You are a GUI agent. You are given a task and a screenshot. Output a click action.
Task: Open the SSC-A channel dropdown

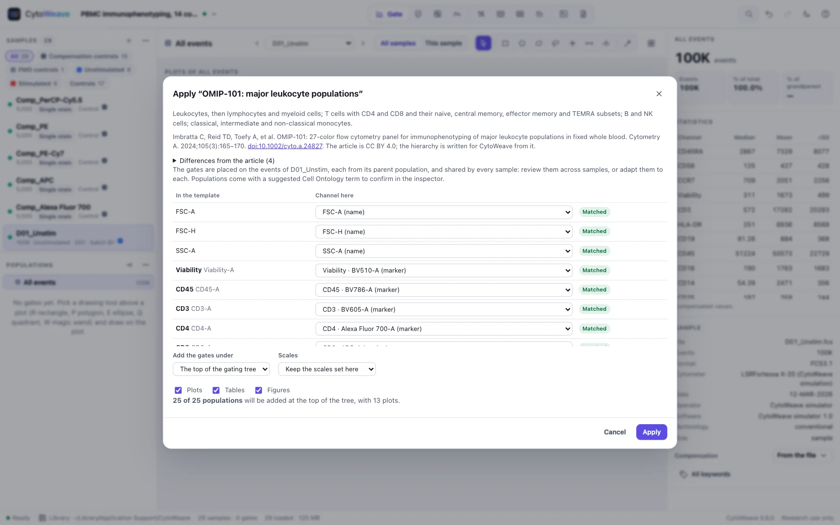444,251
